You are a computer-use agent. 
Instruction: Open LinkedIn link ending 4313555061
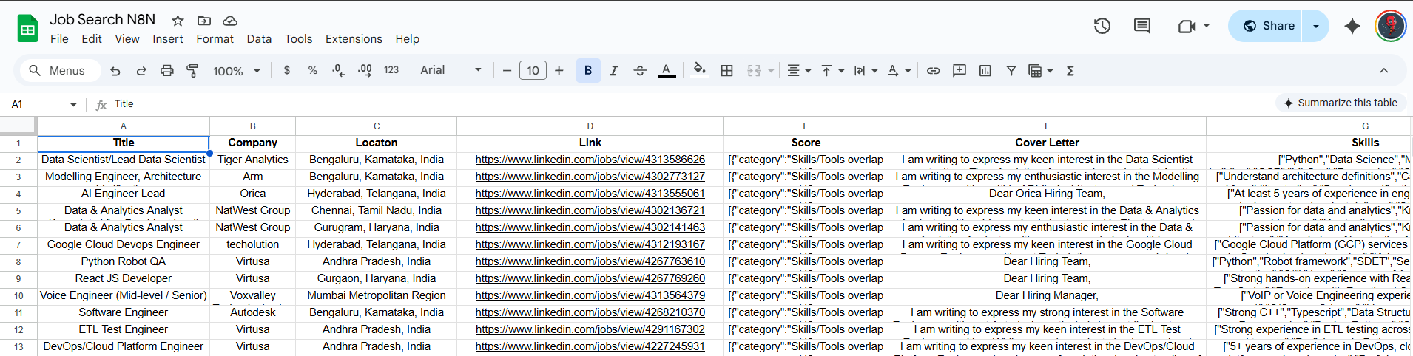click(590, 194)
